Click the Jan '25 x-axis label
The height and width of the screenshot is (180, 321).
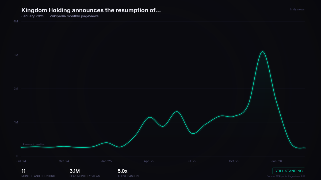106,161
